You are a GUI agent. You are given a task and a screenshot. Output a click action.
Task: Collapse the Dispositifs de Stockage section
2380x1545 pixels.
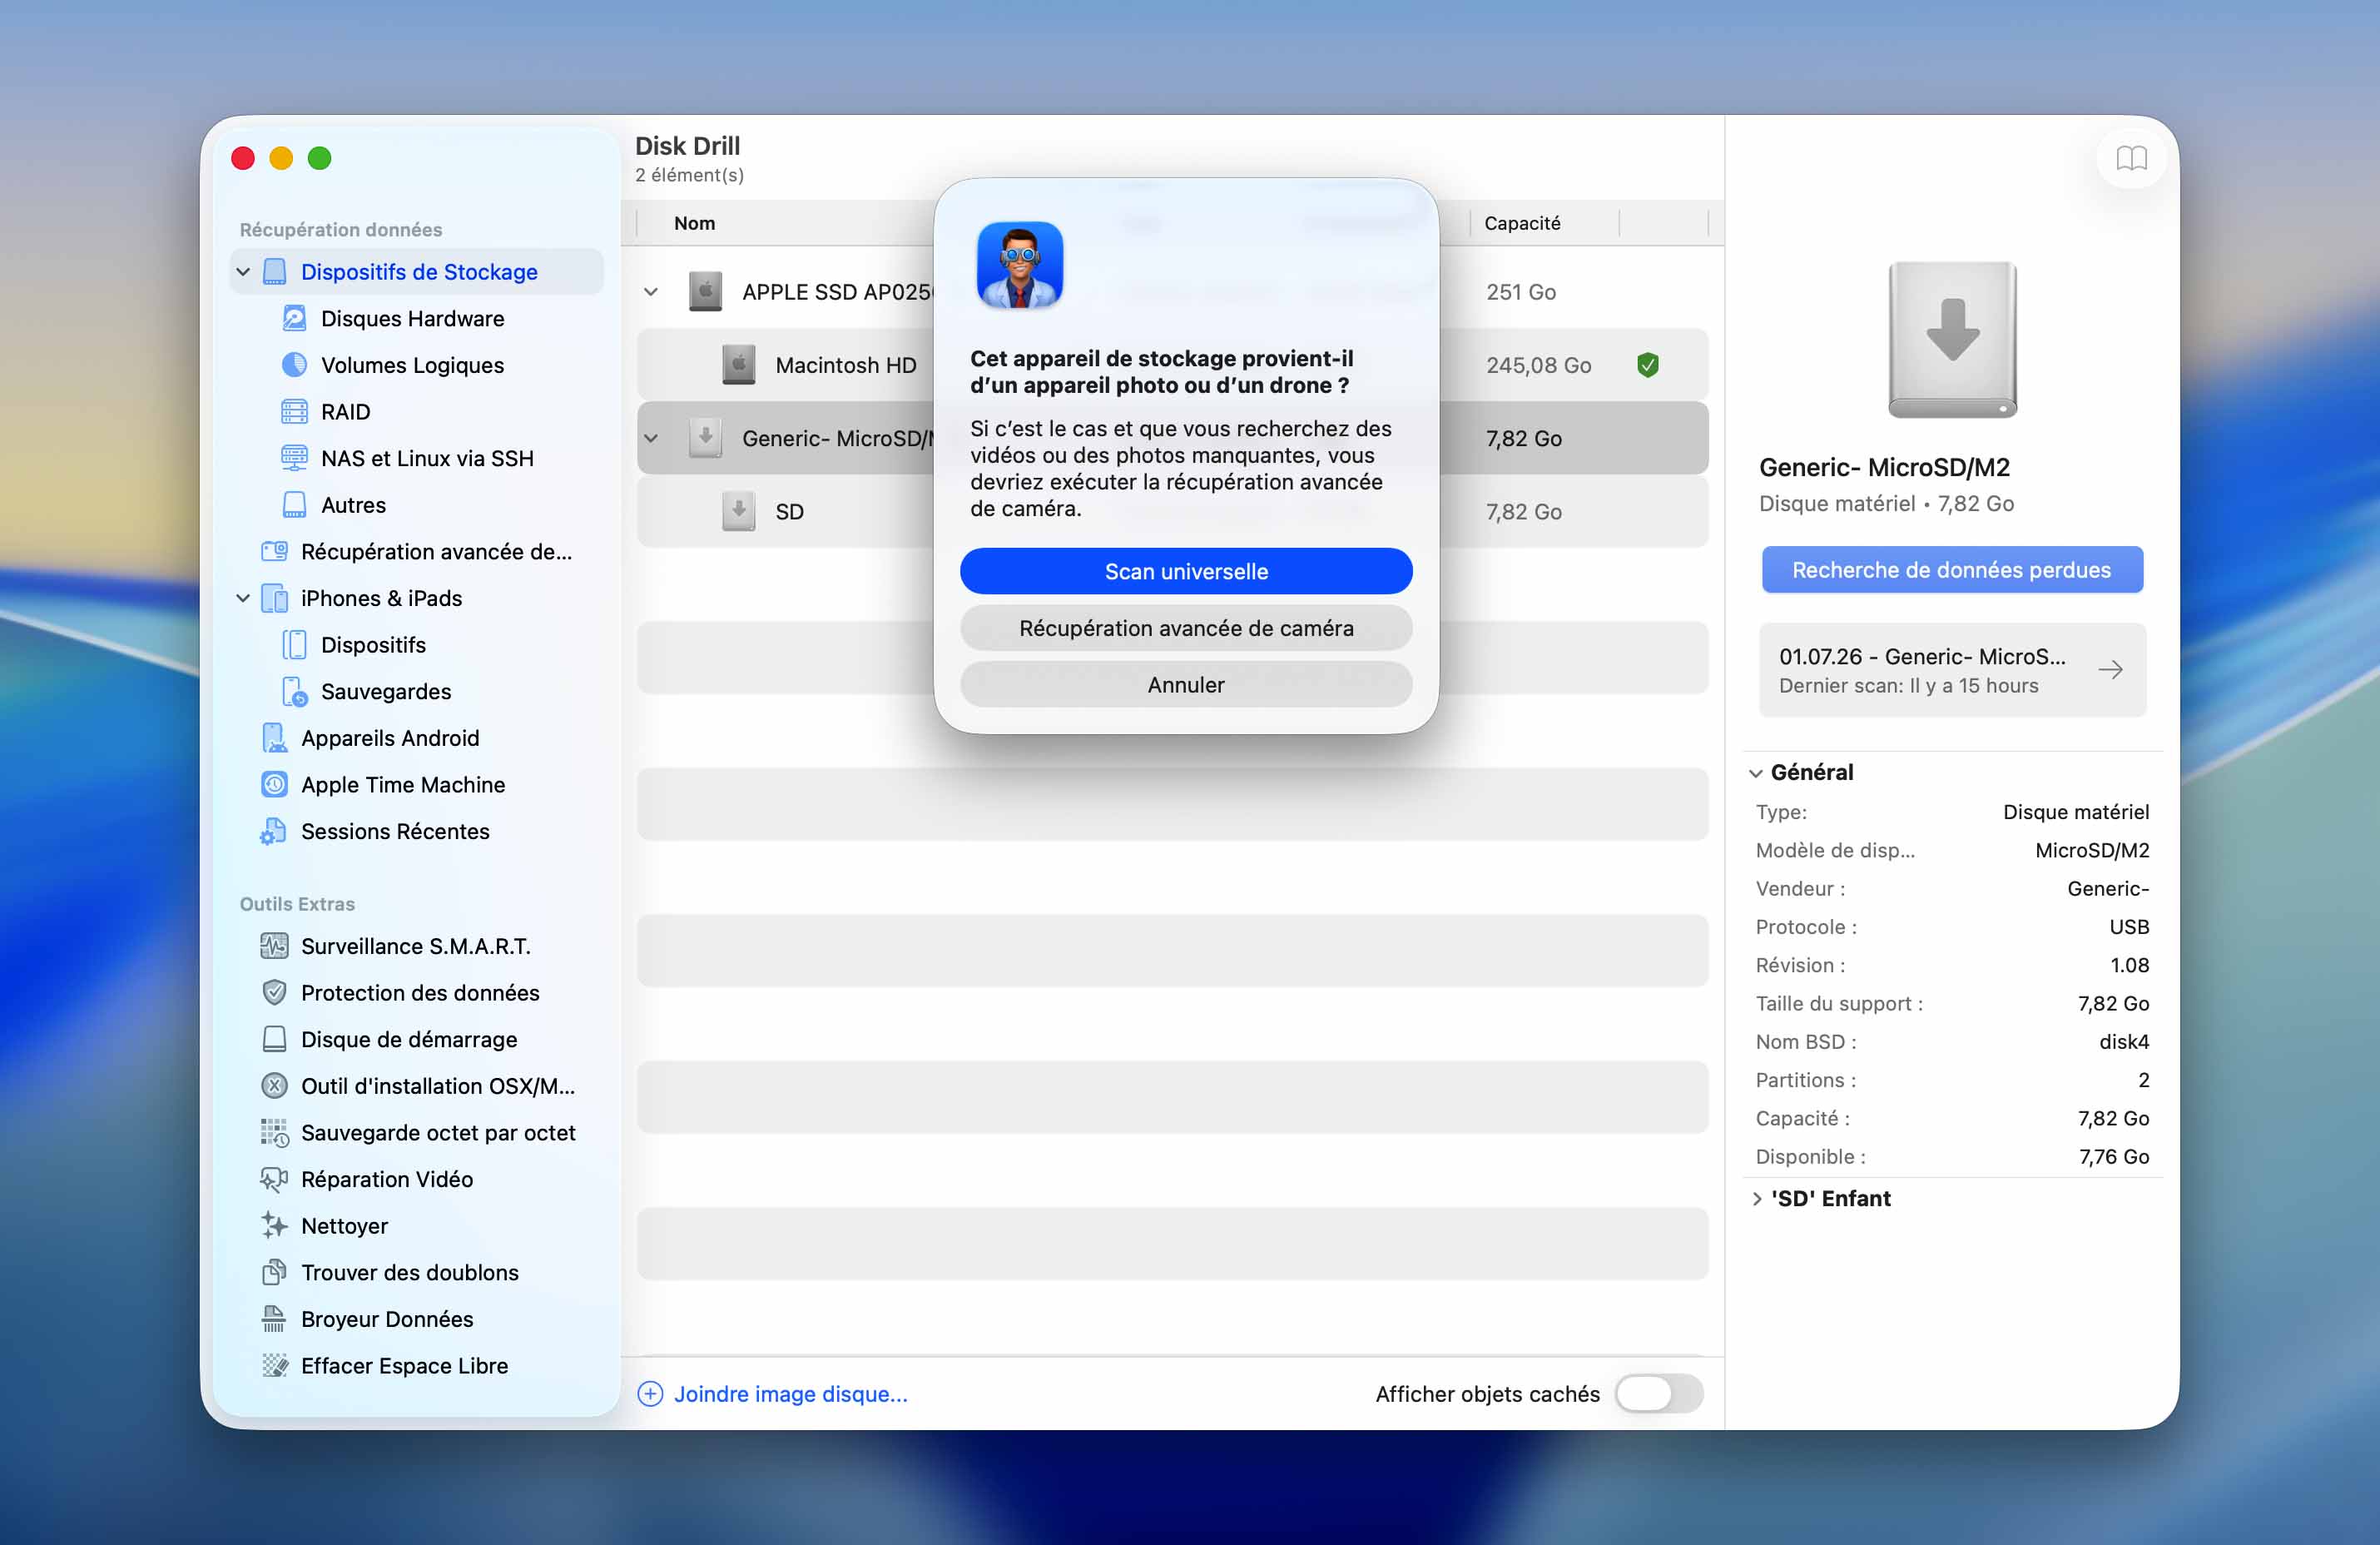coord(243,272)
